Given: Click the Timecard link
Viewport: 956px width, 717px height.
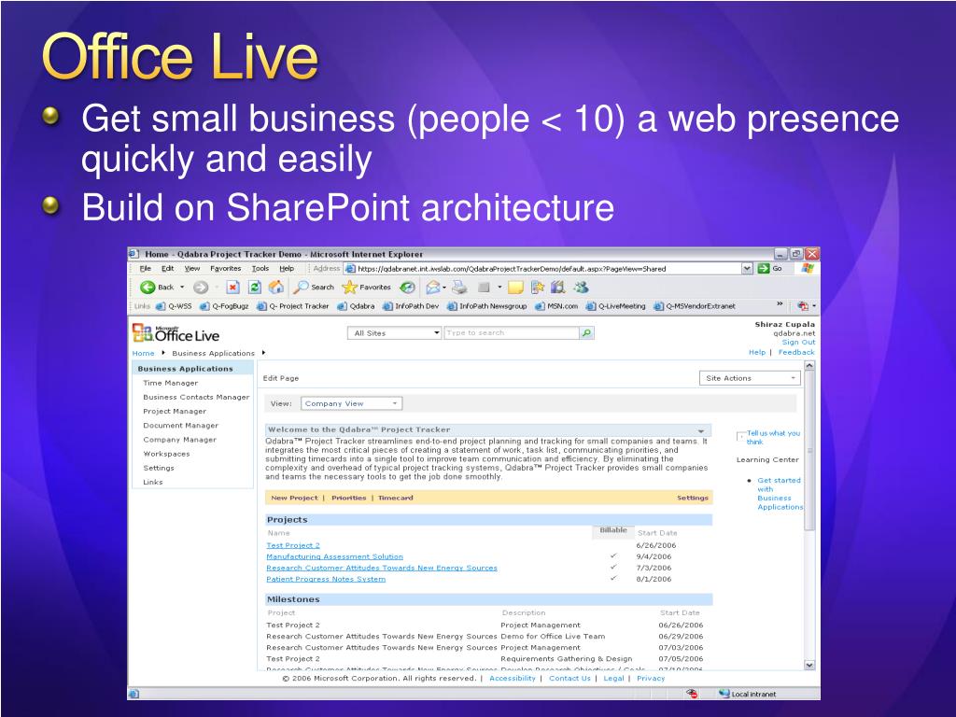Looking at the screenshot, I should (x=395, y=498).
